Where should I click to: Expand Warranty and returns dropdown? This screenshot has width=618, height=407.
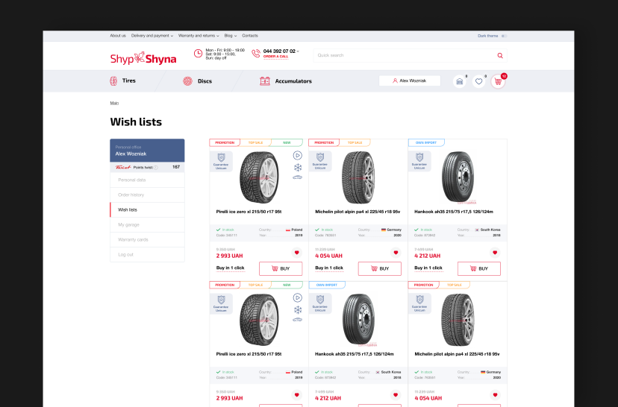pyautogui.click(x=199, y=36)
